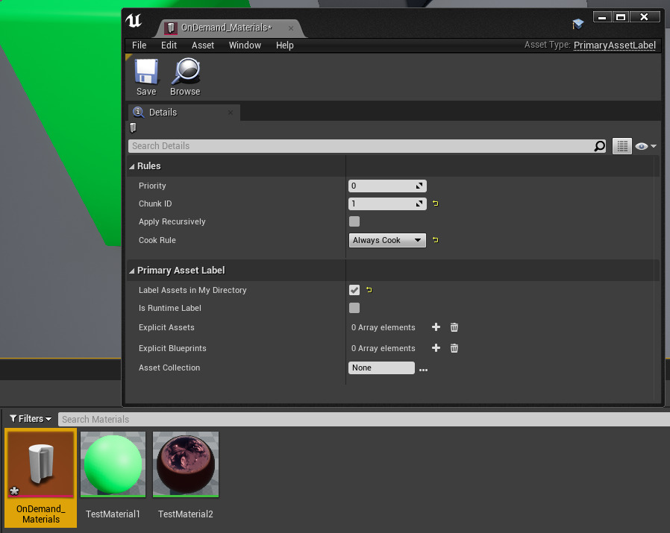Open the Cook Rule dropdown
670x533 pixels.
tap(387, 240)
